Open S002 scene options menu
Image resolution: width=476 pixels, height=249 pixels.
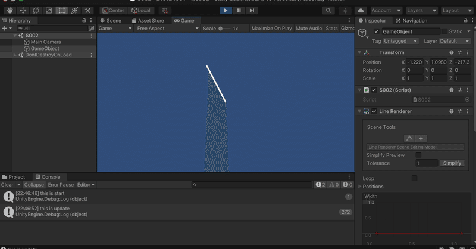point(92,36)
